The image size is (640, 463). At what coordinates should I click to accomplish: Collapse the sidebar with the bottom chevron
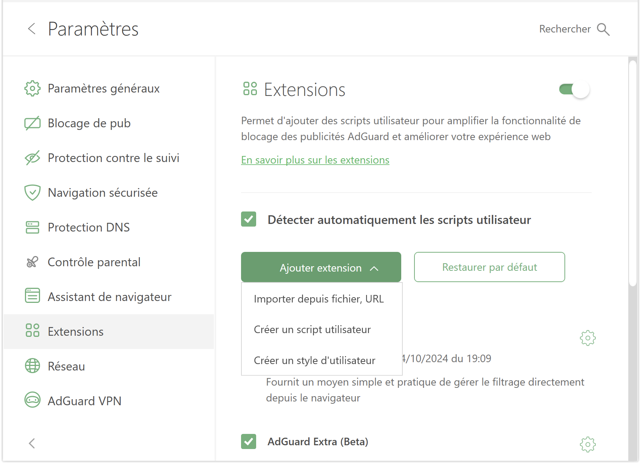point(32,443)
